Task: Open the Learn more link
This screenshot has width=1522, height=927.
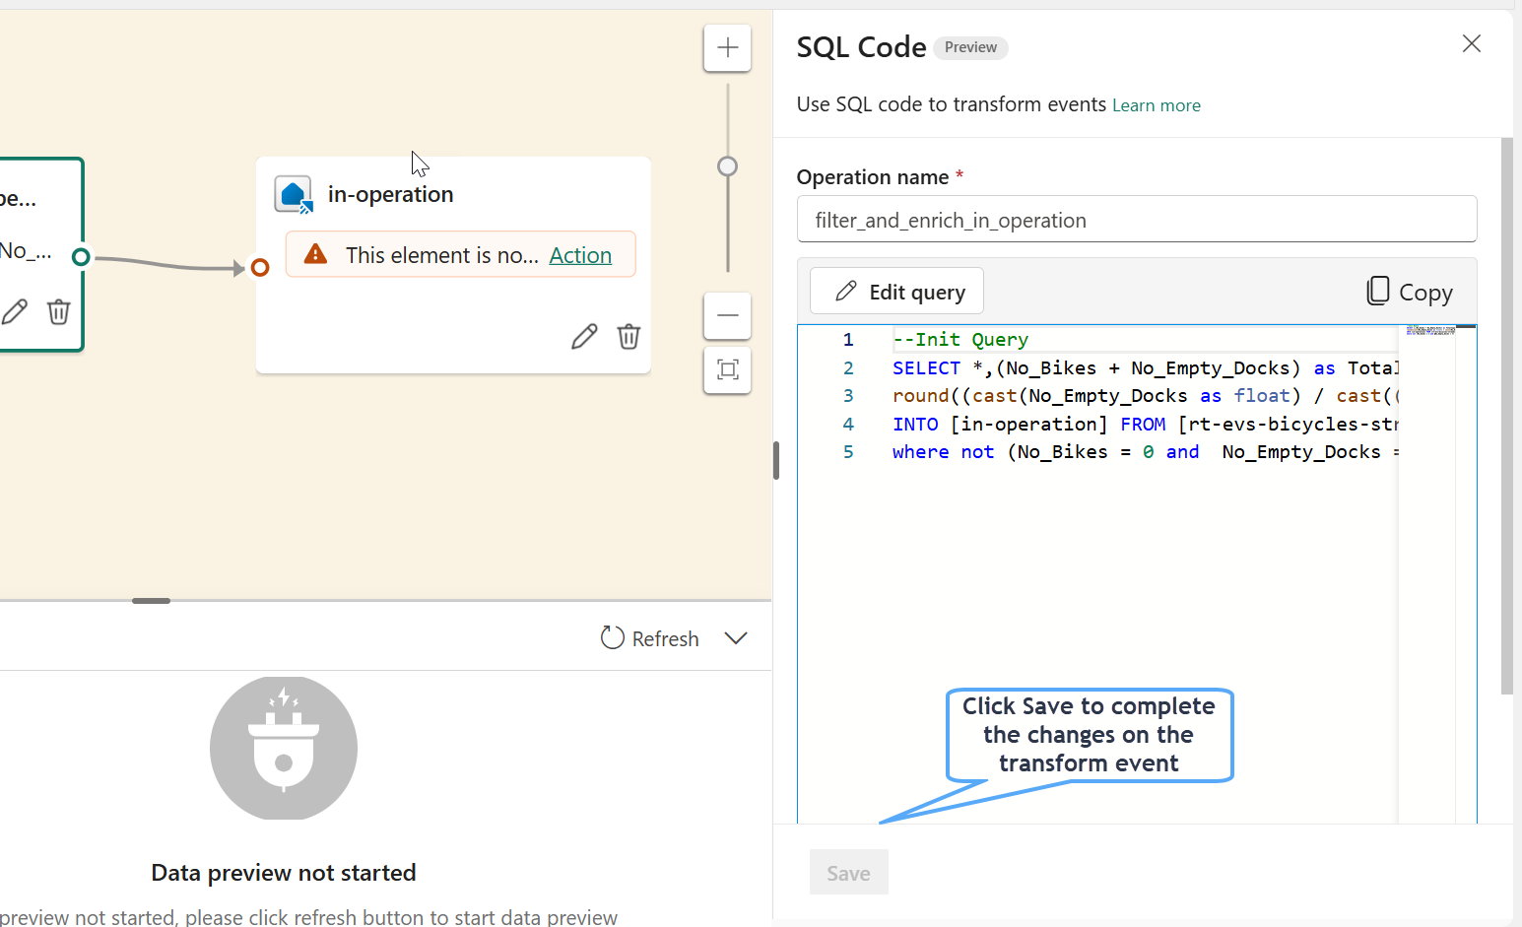Action: click(x=1156, y=105)
